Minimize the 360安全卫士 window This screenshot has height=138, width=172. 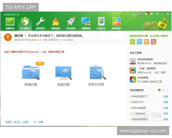(x=163, y=14)
